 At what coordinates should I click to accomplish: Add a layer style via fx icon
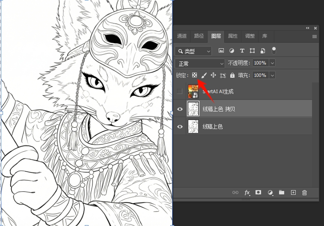[247, 193]
